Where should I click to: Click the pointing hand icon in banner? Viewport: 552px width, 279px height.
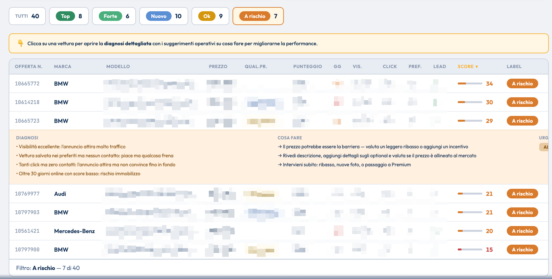coord(21,43)
